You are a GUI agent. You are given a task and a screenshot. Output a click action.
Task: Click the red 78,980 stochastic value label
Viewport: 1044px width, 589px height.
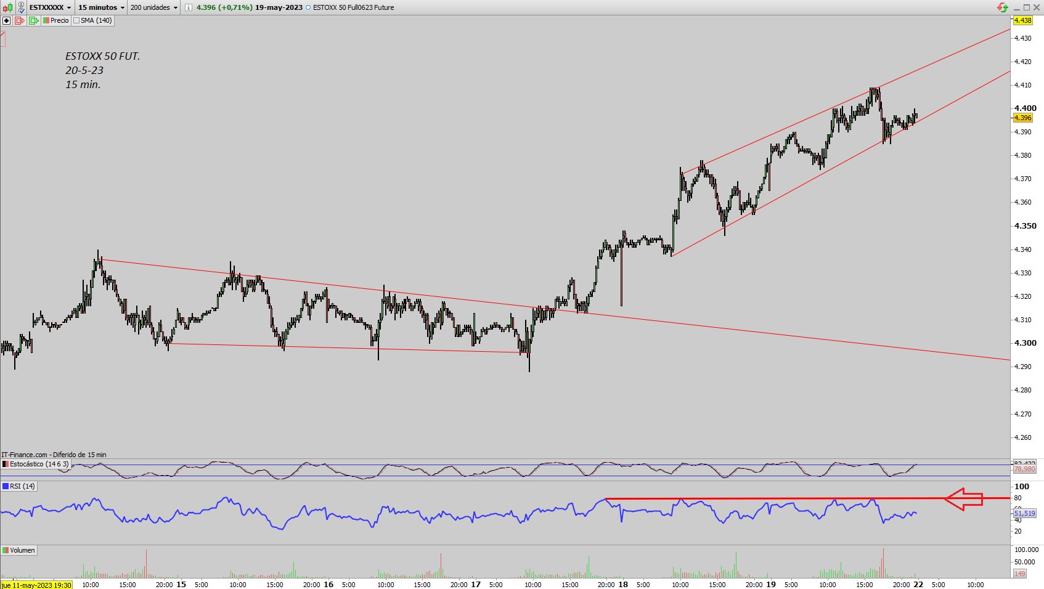click(1024, 469)
